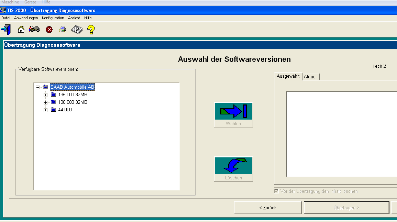Click the folder icon beside 135.000 32MB

[x=53, y=95]
